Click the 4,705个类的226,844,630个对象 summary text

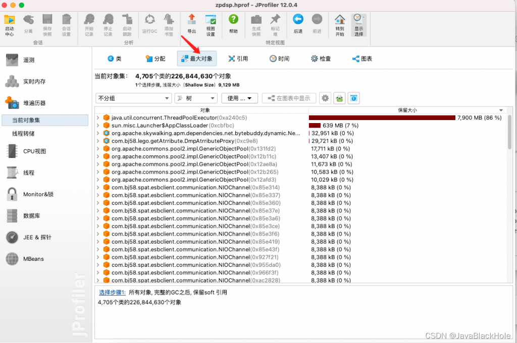point(139,302)
